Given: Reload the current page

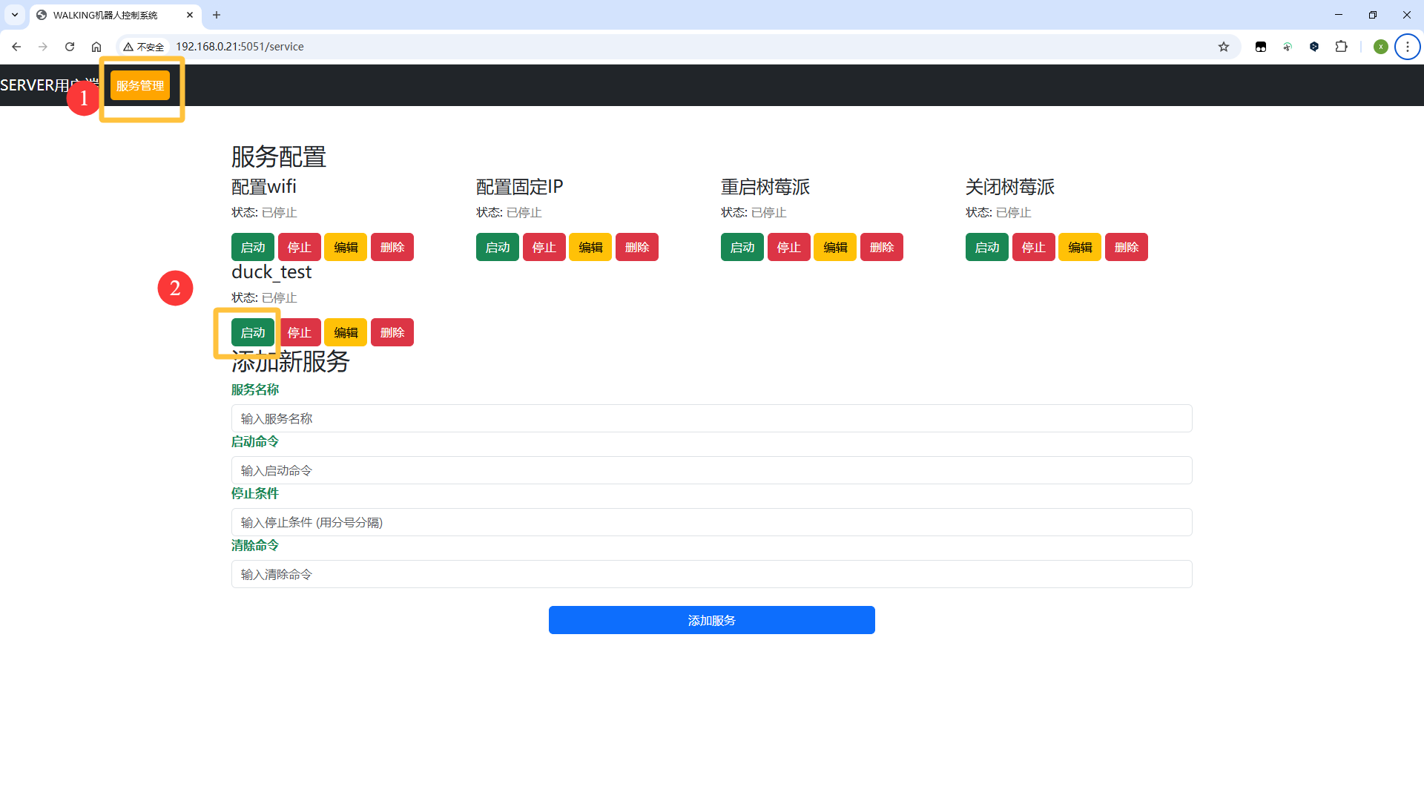Looking at the screenshot, I should coord(70,46).
